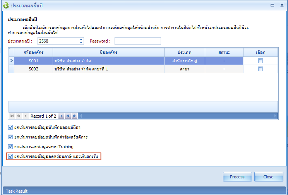Click the Close button
The width and height of the screenshot is (288, 195).
268,177
